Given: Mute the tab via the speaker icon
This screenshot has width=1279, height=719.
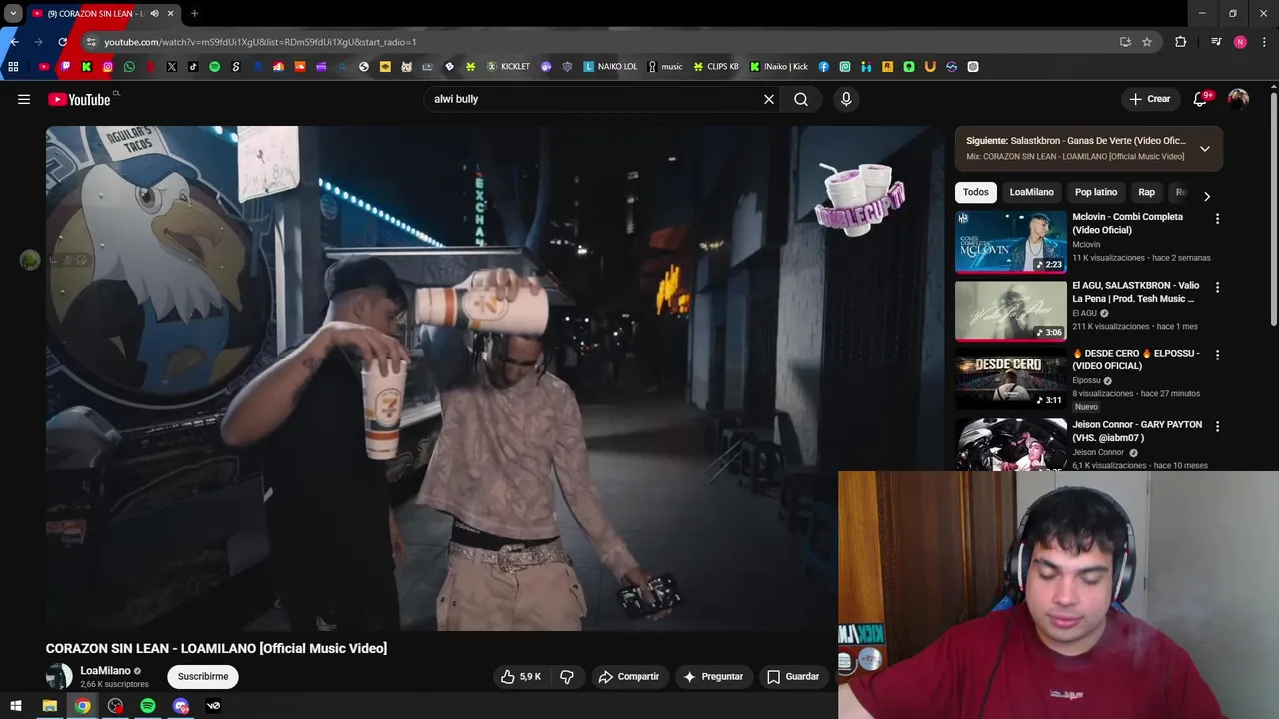Looking at the screenshot, I should (154, 14).
